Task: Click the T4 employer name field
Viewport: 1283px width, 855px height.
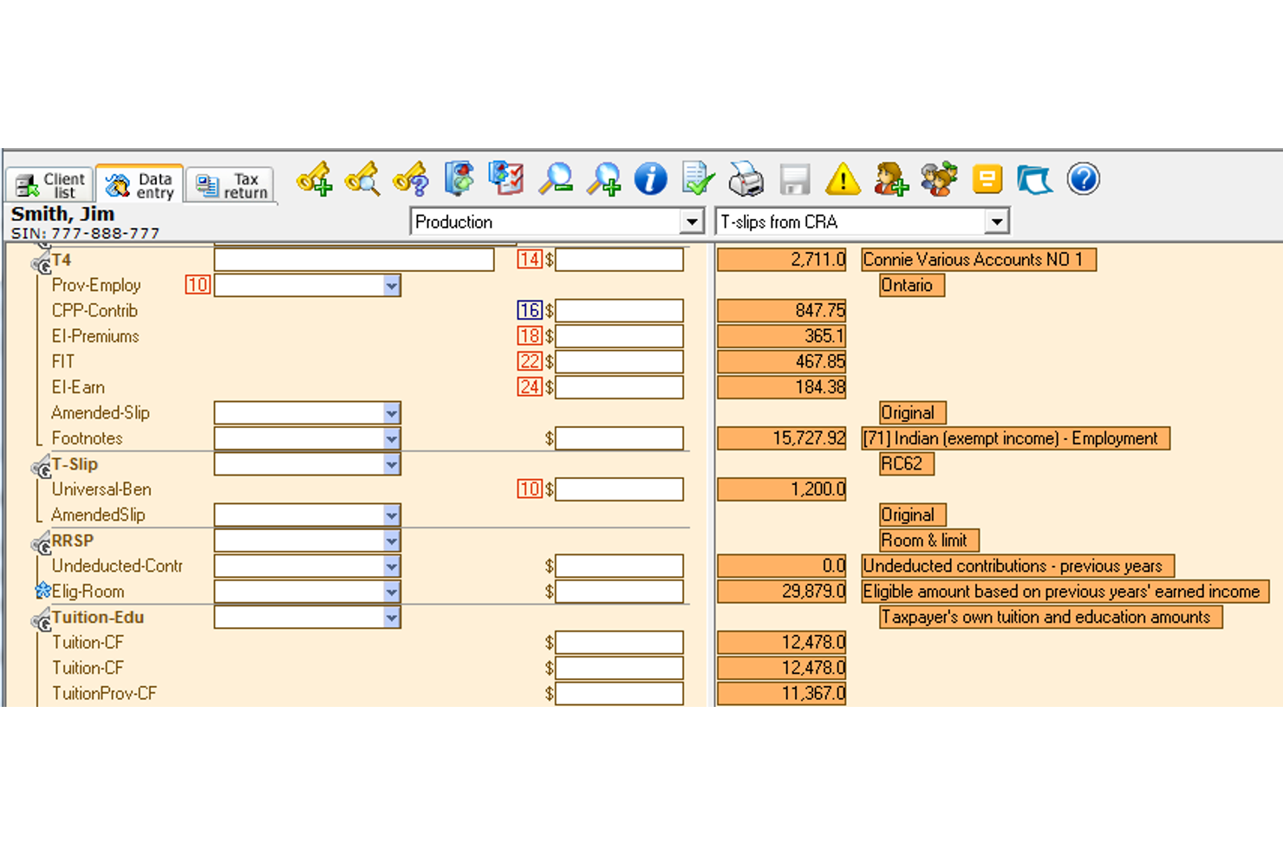Action: (354, 260)
